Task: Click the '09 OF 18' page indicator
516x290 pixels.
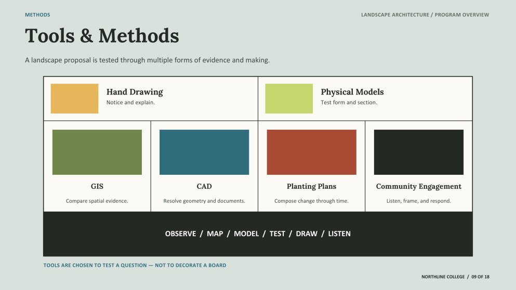Action: (x=481, y=277)
